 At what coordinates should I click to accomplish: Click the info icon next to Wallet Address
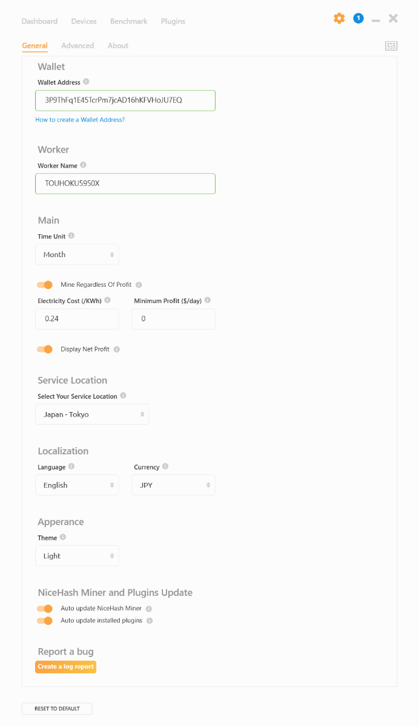[x=85, y=82]
